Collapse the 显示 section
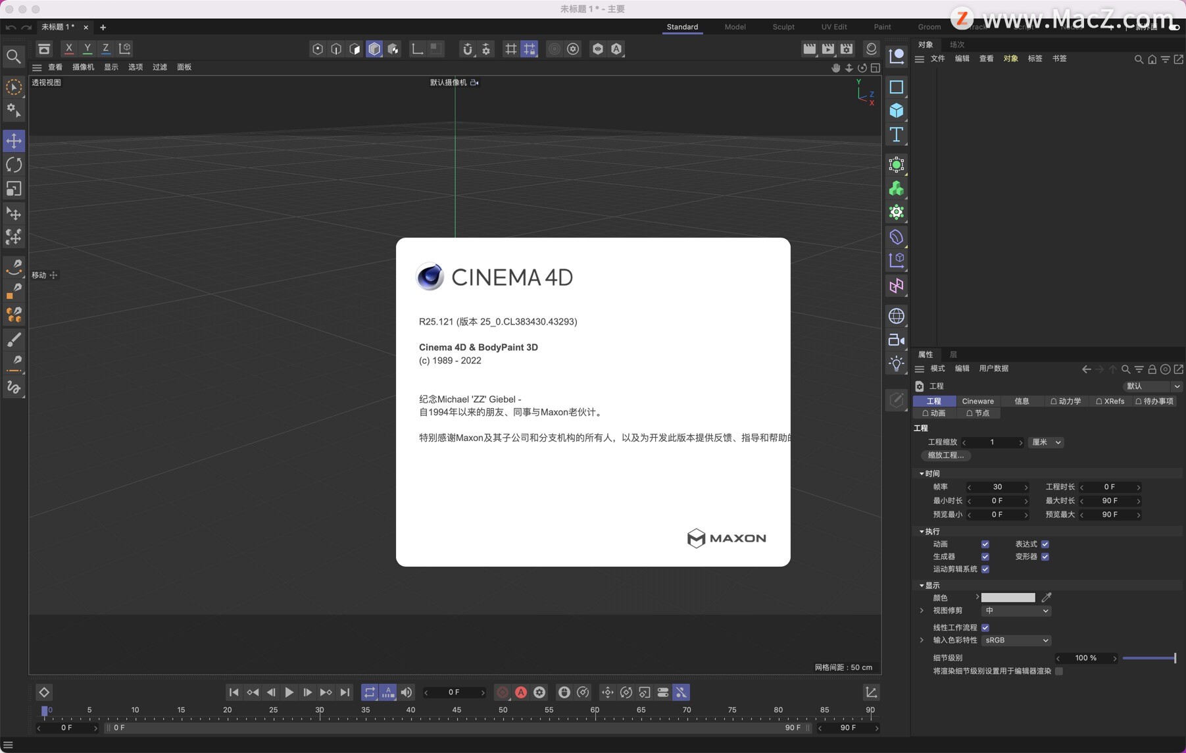The height and width of the screenshot is (753, 1186). (922, 586)
